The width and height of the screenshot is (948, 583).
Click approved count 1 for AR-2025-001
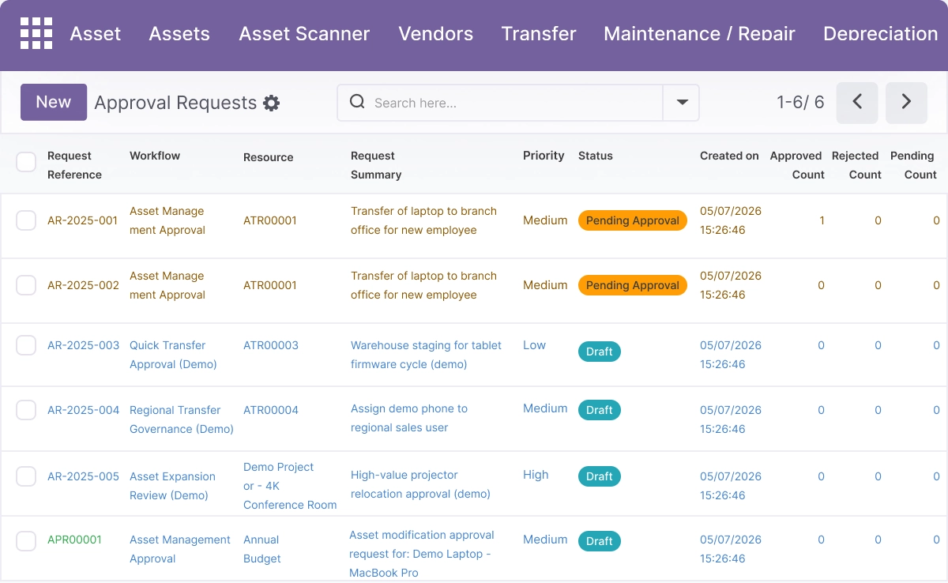(x=822, y=220)
